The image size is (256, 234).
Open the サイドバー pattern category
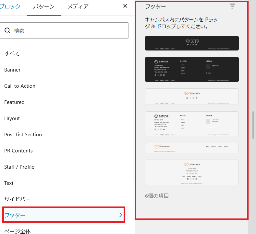17,199
